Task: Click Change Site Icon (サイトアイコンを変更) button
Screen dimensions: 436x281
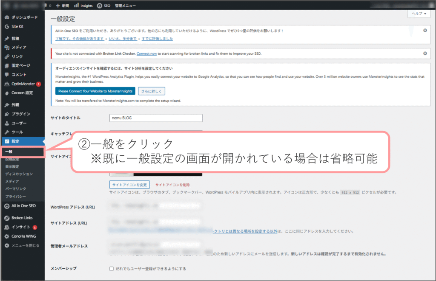Action: tap(129, 185)
